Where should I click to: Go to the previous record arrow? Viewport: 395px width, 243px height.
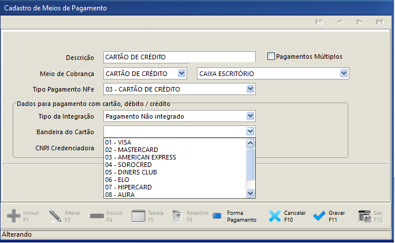[340, 22]
